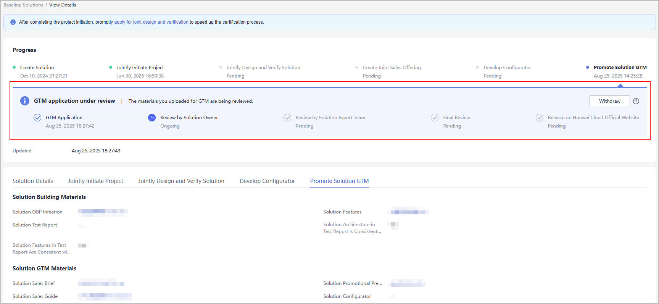
Task: Go to Baseline Solutions breadcrumb
Action: (23, 5)
